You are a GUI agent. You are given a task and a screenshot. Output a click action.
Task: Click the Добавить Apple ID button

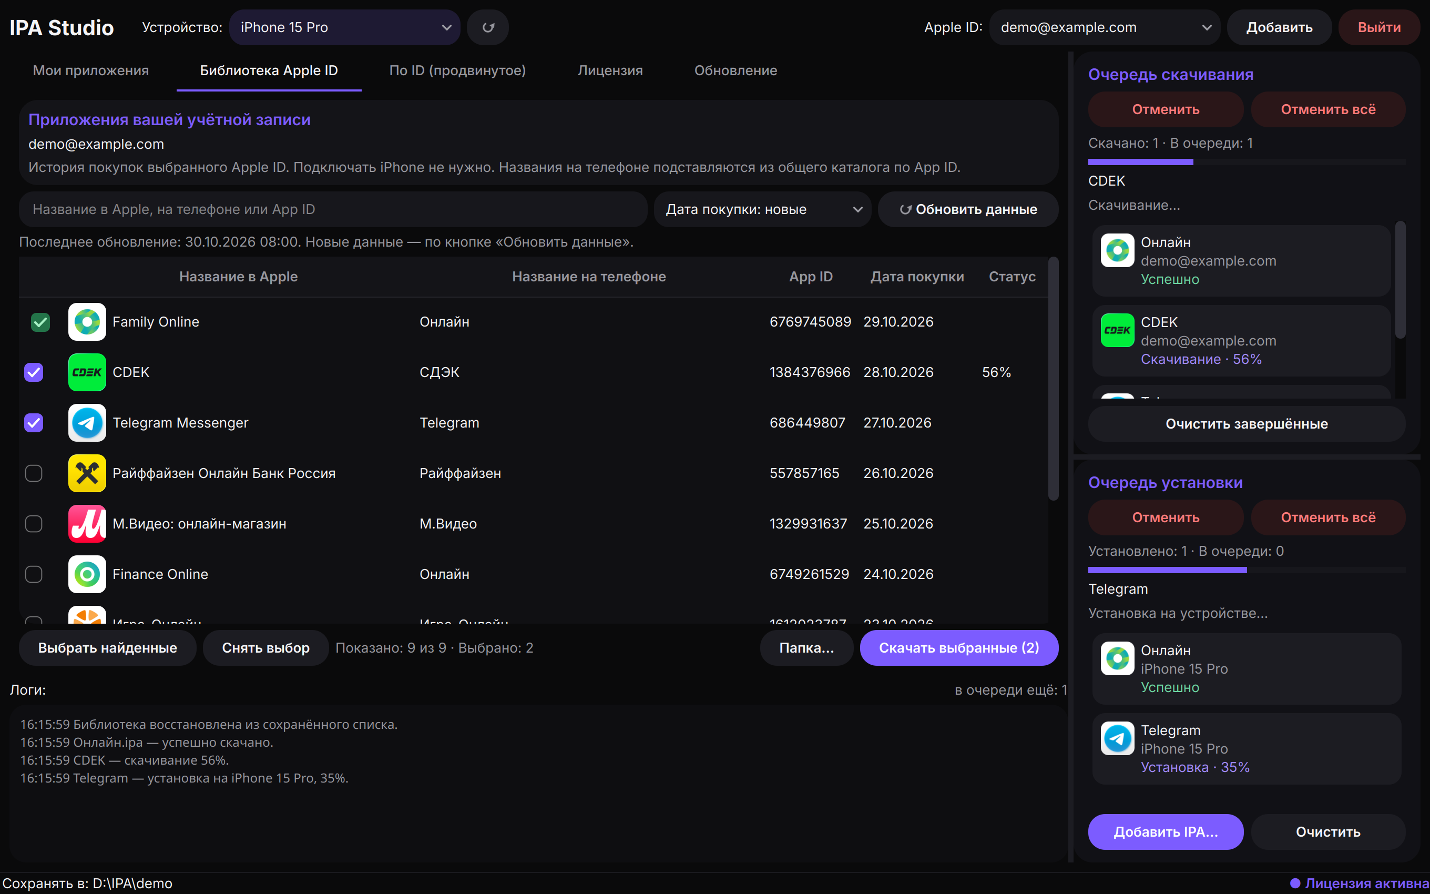click(1279, 27)
